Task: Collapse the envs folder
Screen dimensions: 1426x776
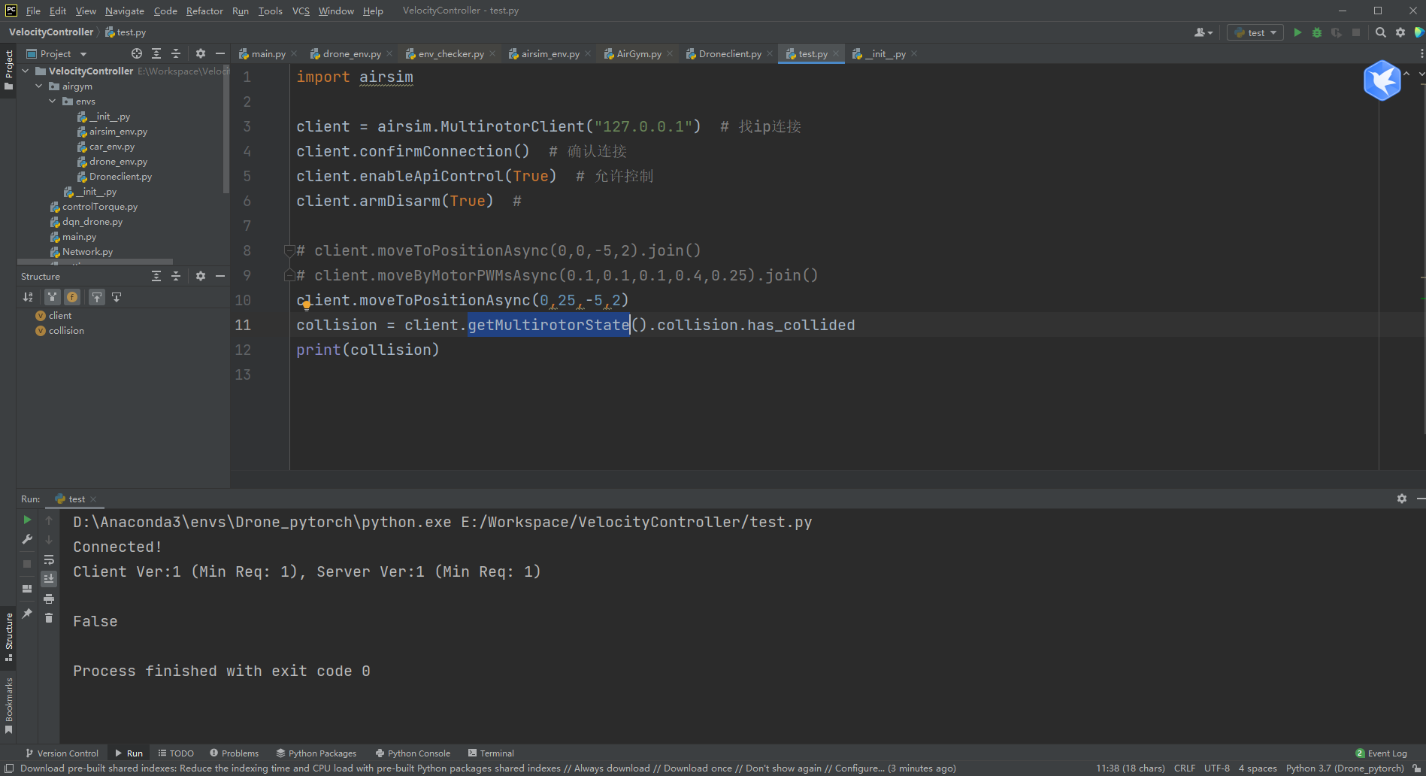Action: click(53, 101)
